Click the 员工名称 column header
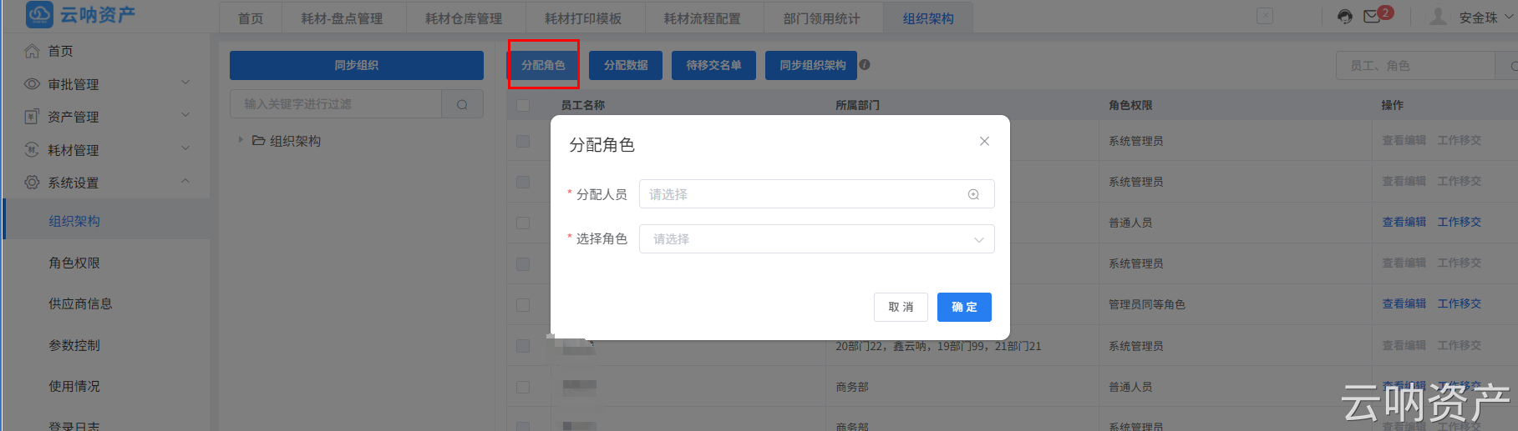 [x=583, y=105]
